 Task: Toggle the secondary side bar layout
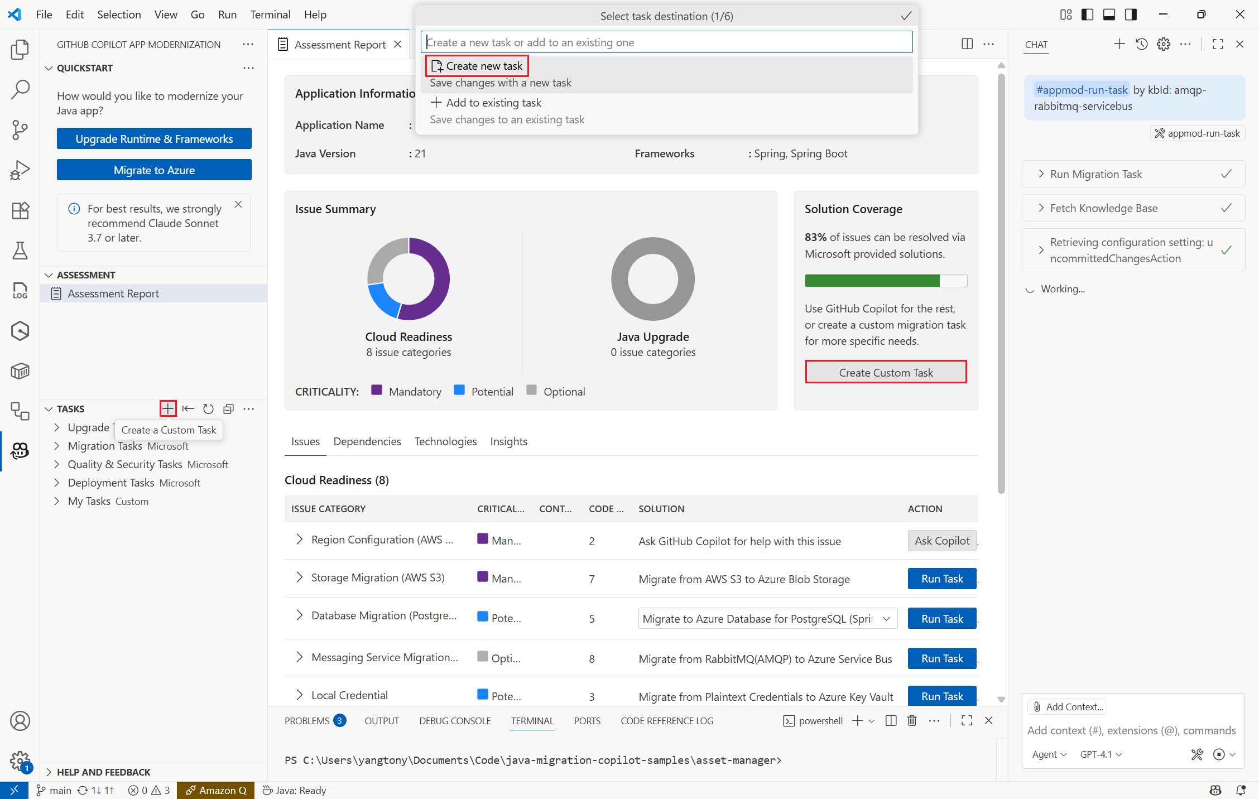click(1131, 15)
